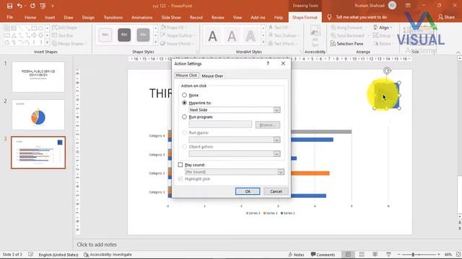
Task: Switch to Reading View in status bar
Action: click(x=375, y=254)
